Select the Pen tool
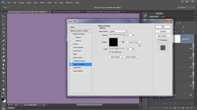Viewport: 197px width, 110px height. (x=3, y=73)
